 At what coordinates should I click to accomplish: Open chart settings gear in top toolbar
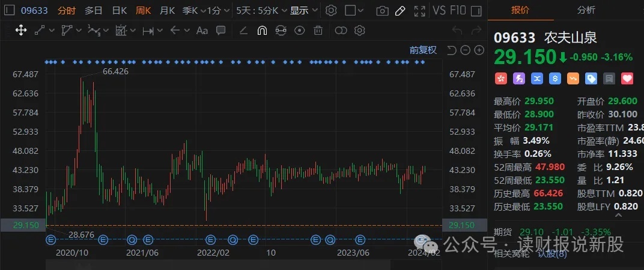(x=331, y=11)
